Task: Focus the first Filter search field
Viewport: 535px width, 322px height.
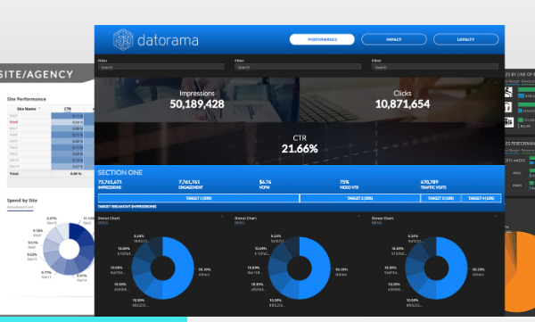Action: (161, 67)
